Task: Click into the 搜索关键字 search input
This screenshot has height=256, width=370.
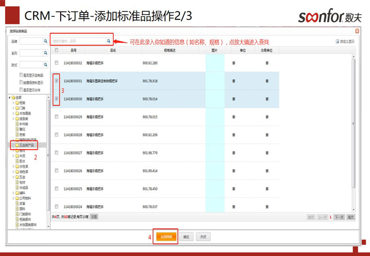Action: click(x=78, y=41)
